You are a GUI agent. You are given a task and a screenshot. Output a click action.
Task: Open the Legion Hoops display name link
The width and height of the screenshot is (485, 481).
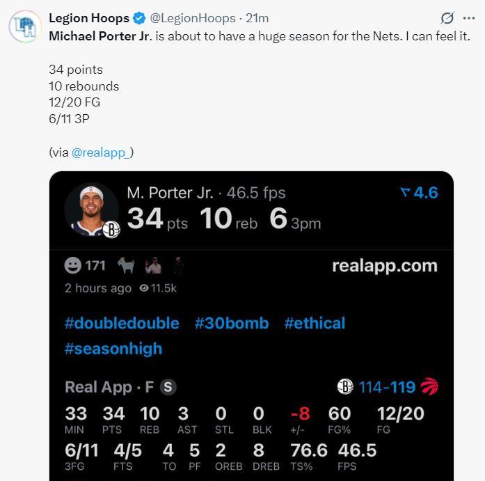[x=89, y=18]
